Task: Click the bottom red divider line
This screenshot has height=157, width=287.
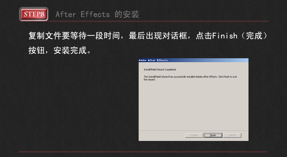Action: (x=143, y=152)
